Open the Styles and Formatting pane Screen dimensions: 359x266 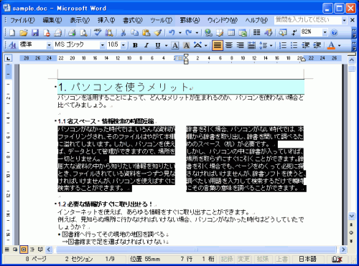coord(12,45)
